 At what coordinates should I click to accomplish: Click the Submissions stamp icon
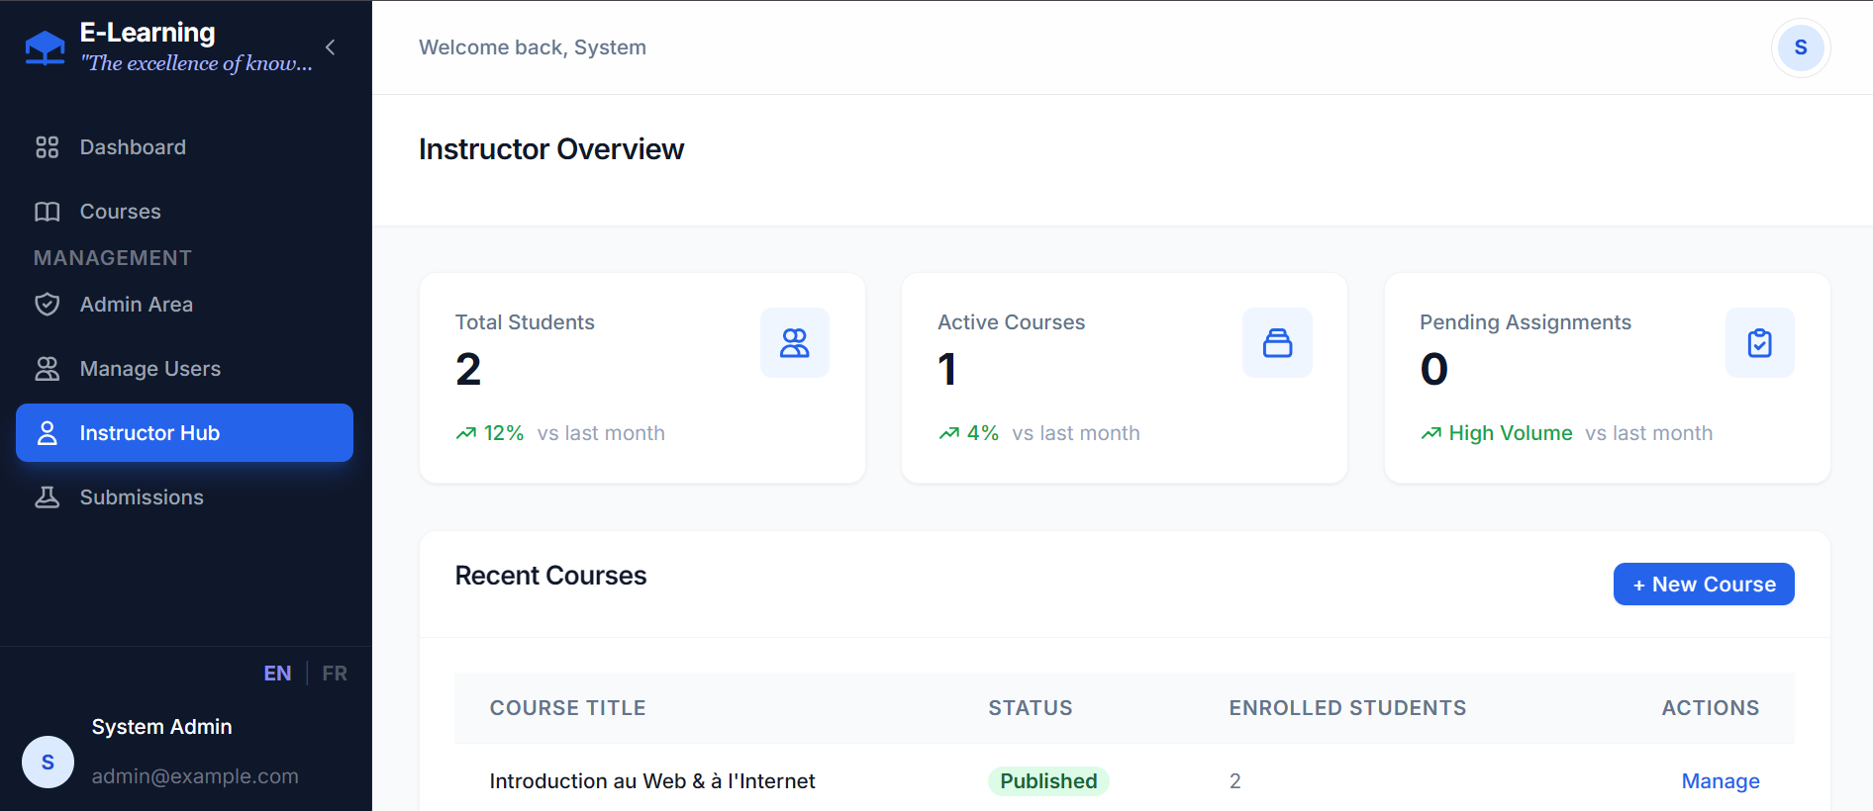coord(47,497)
